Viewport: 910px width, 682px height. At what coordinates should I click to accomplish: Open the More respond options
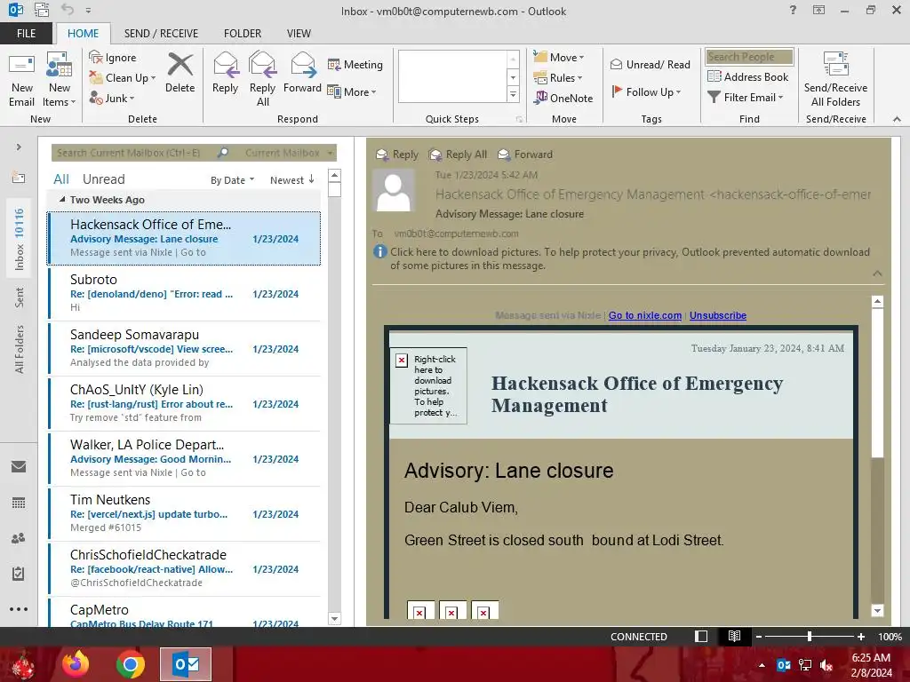352,91
